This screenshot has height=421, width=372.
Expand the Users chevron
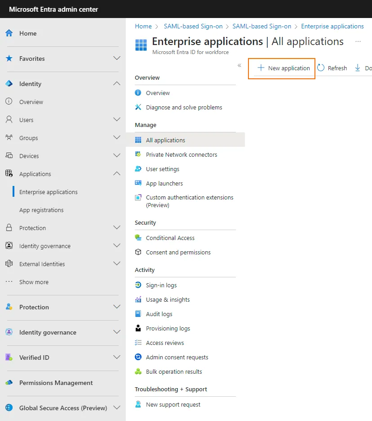pyautogui.click(x=117, y=119)
